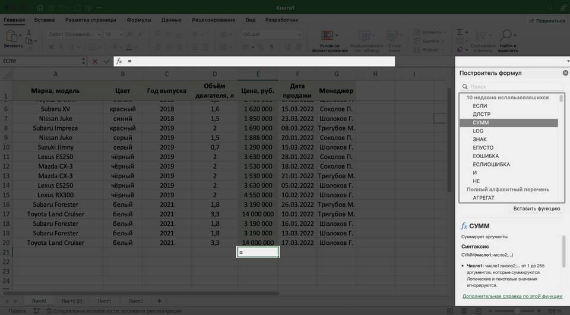Close the Formula Builder panel

point(565,73)
